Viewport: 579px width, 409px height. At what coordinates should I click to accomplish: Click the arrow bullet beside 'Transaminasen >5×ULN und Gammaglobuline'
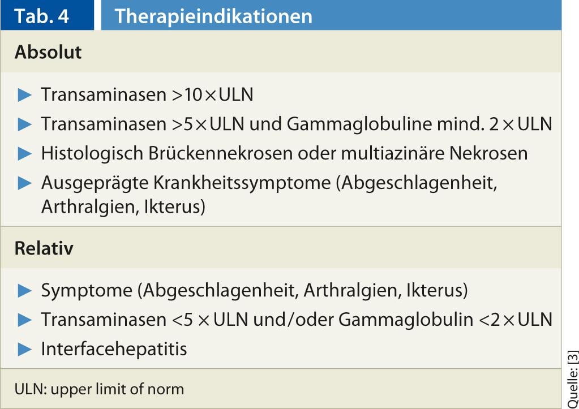point(25,124)
